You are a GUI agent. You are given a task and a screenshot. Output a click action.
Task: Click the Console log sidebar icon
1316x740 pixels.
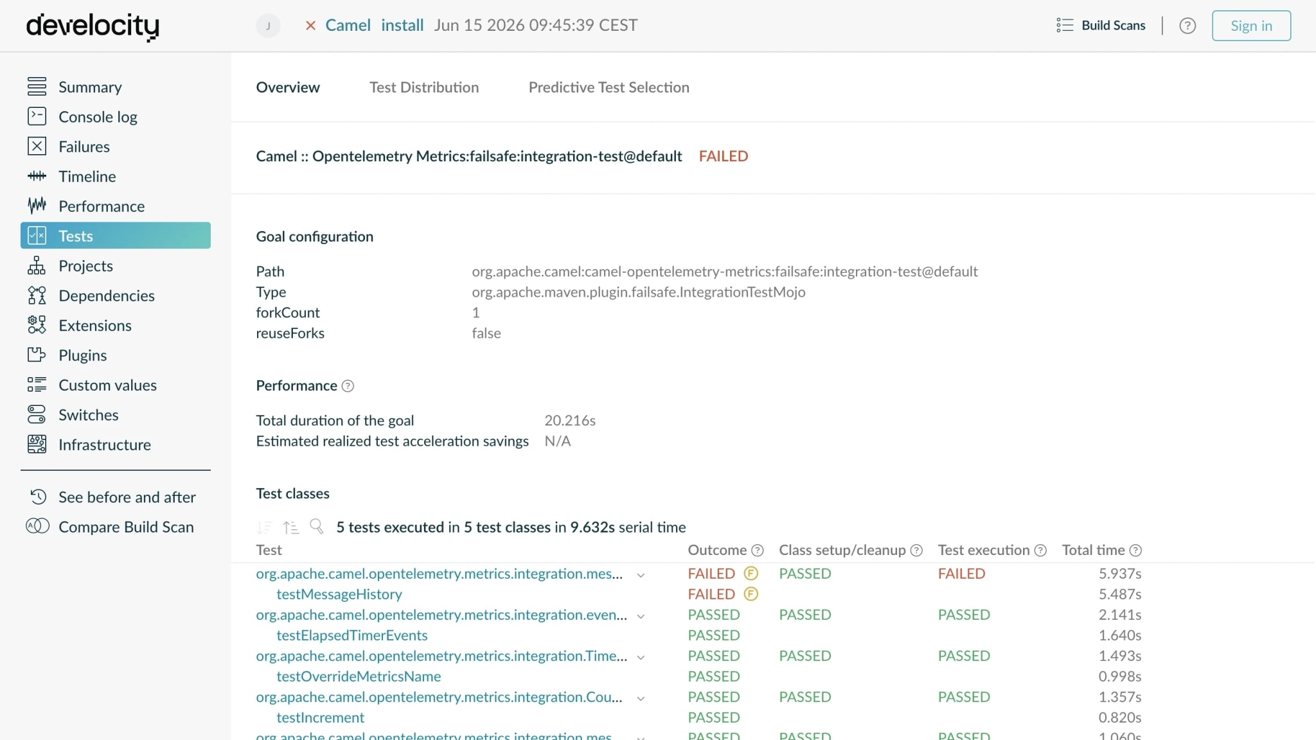click(37, 116)
